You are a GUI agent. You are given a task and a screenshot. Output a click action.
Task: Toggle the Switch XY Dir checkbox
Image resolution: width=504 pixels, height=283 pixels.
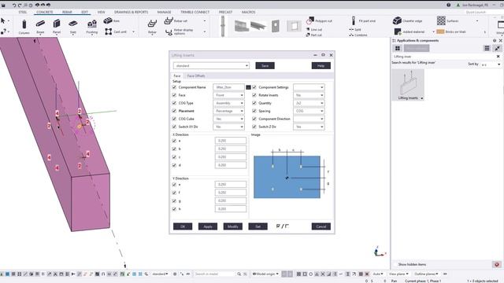[x=174, y=127]
